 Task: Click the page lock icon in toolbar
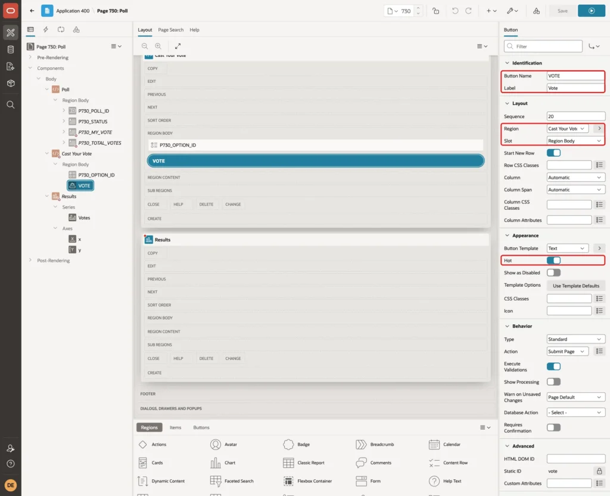click(x=435, y=11)
